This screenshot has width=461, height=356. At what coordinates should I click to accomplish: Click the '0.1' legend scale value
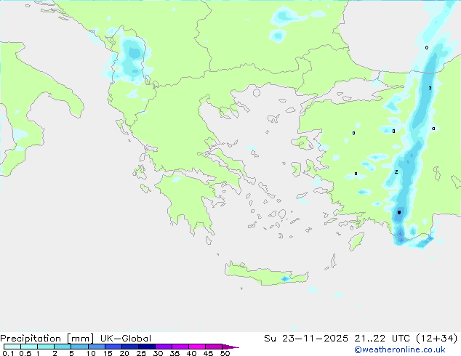click(8, 353)
